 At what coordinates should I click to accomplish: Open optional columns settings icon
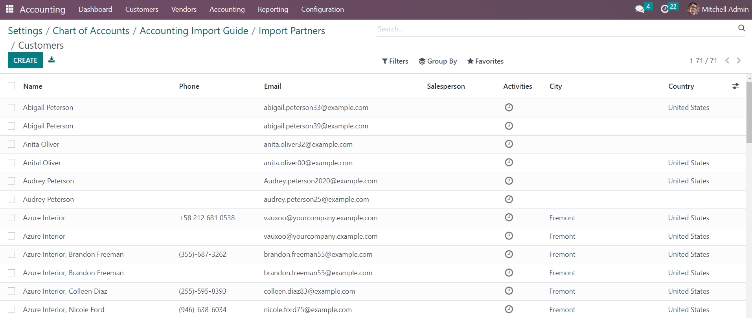tap(735, 86)
